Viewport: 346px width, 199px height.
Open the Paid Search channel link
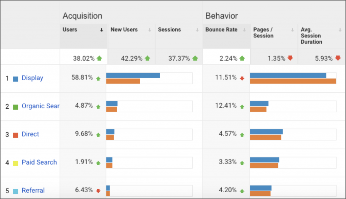click(x=39, y=162)
